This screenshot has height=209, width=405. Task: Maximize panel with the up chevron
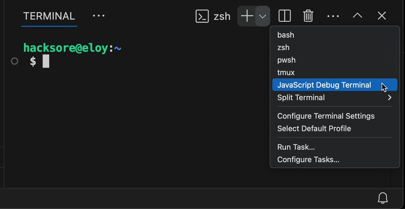click(x=357, y=16)
